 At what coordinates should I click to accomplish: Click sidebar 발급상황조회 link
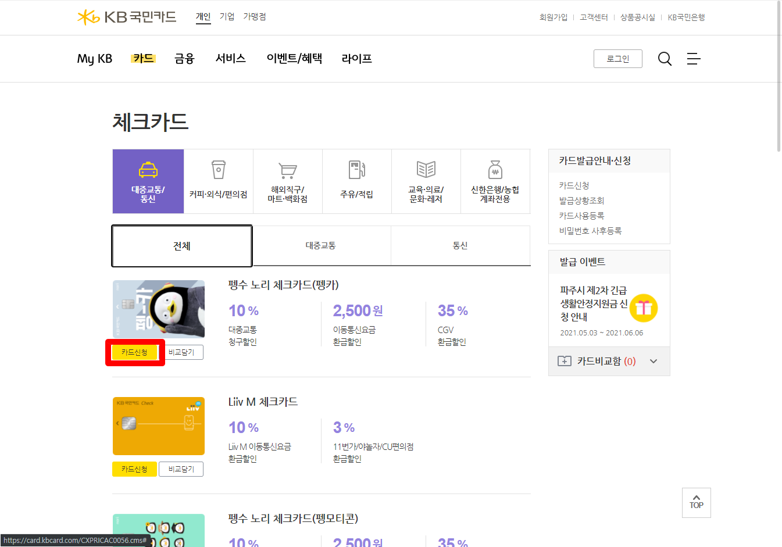pyautogui.click(x=581, y=201)
